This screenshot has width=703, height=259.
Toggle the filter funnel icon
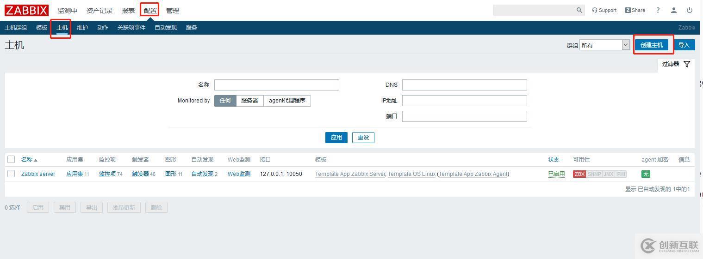click(x=687, y=64)
